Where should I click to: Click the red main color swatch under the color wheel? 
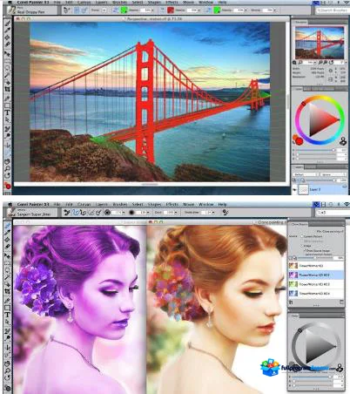point(300,141)
